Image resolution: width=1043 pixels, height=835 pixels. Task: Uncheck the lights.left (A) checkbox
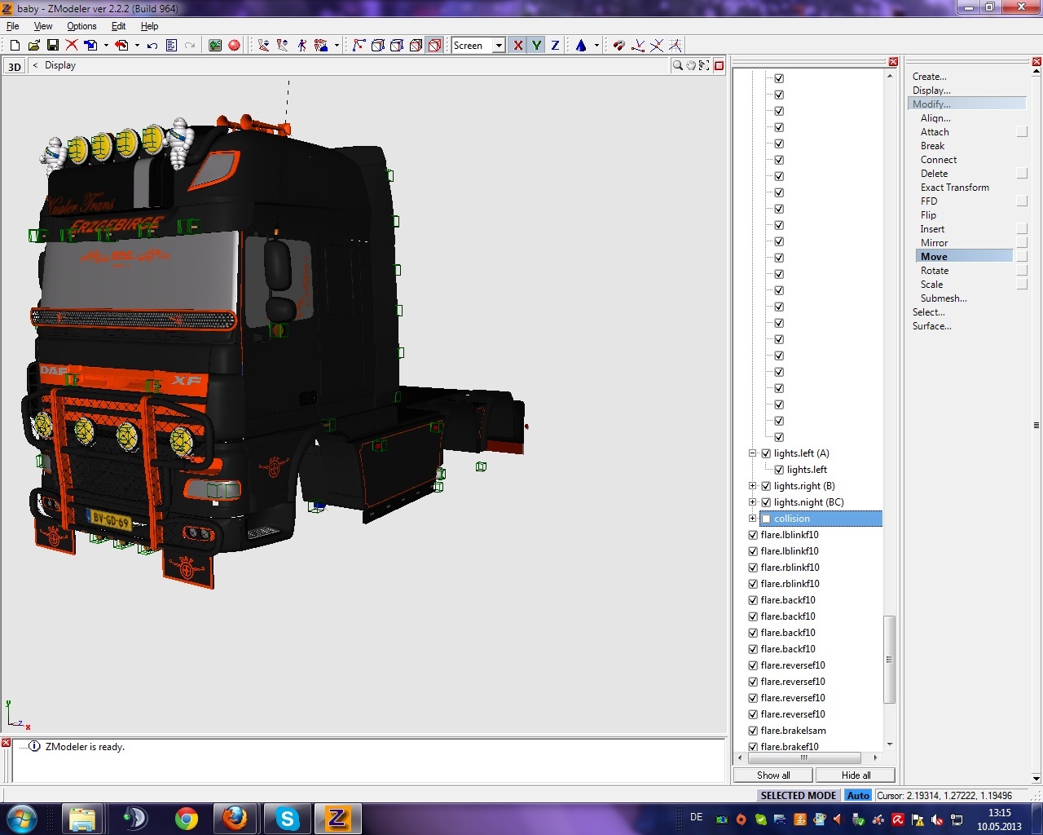point(766,453)
